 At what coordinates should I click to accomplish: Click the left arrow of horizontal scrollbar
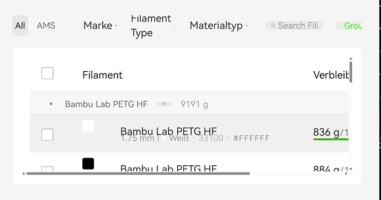[x=23, y=174]
